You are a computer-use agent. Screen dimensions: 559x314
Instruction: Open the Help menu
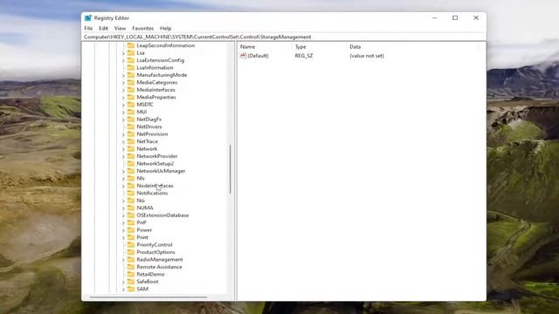[165, 28]
